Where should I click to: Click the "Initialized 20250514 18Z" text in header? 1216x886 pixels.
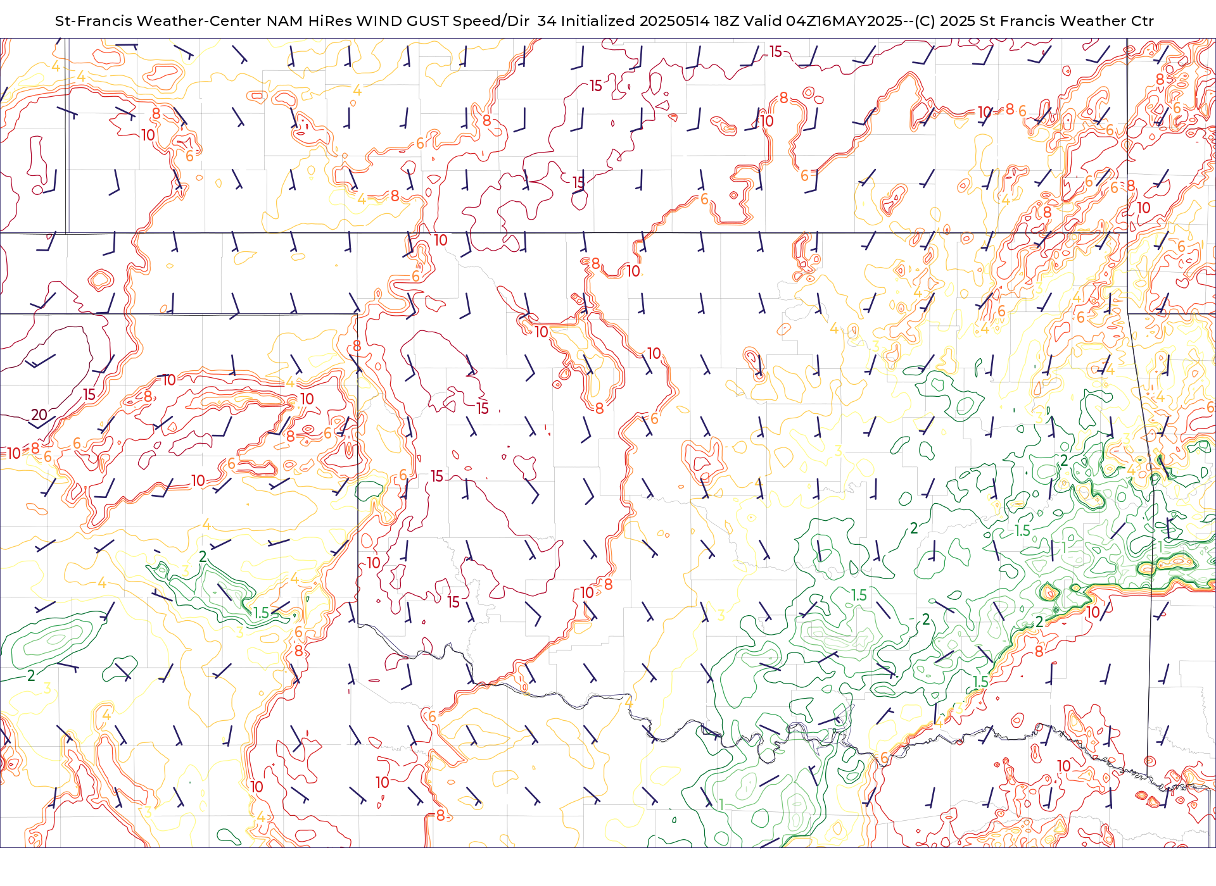(649, 21)
